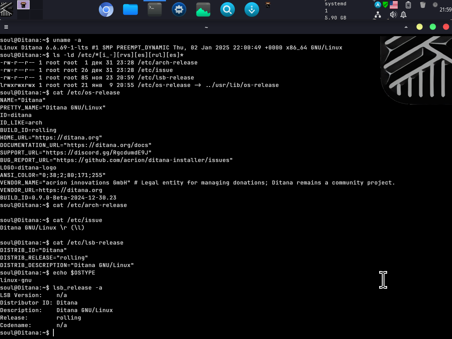Viewport: 452px width, 339px height.
Task: Click the LOGO=ditana-logo line
Action: tap(28, 167)
